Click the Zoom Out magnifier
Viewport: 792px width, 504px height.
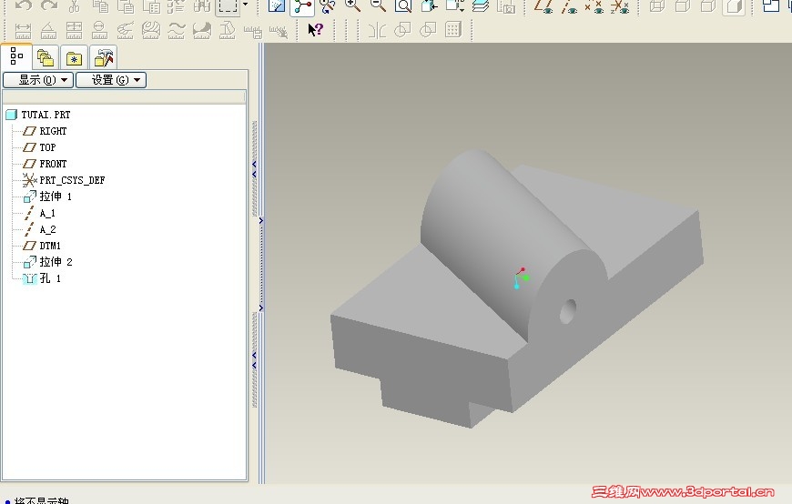pyautogui.click(x=378, y=6)
